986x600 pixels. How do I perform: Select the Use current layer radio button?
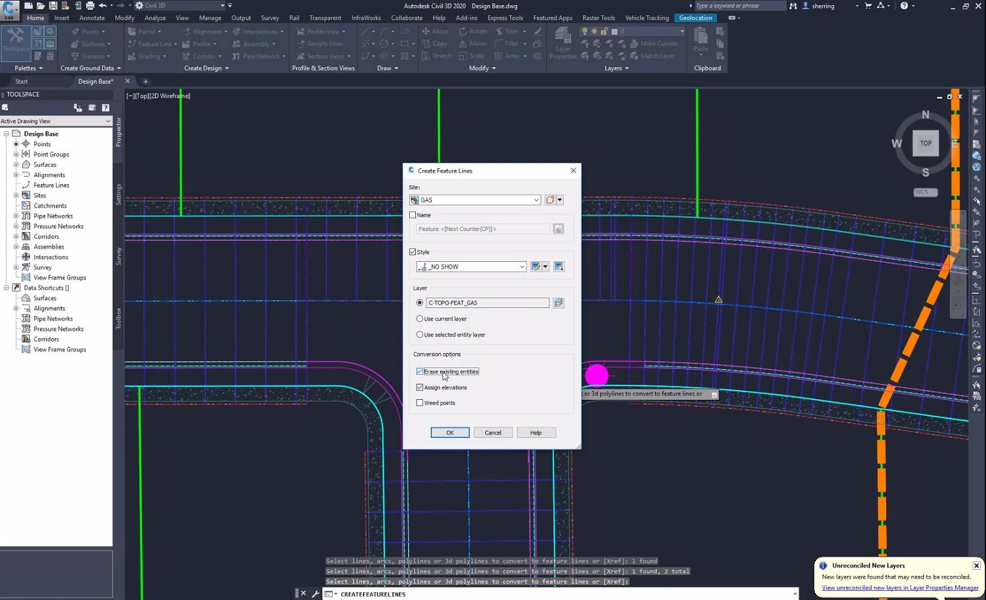(x=420, y=318)
